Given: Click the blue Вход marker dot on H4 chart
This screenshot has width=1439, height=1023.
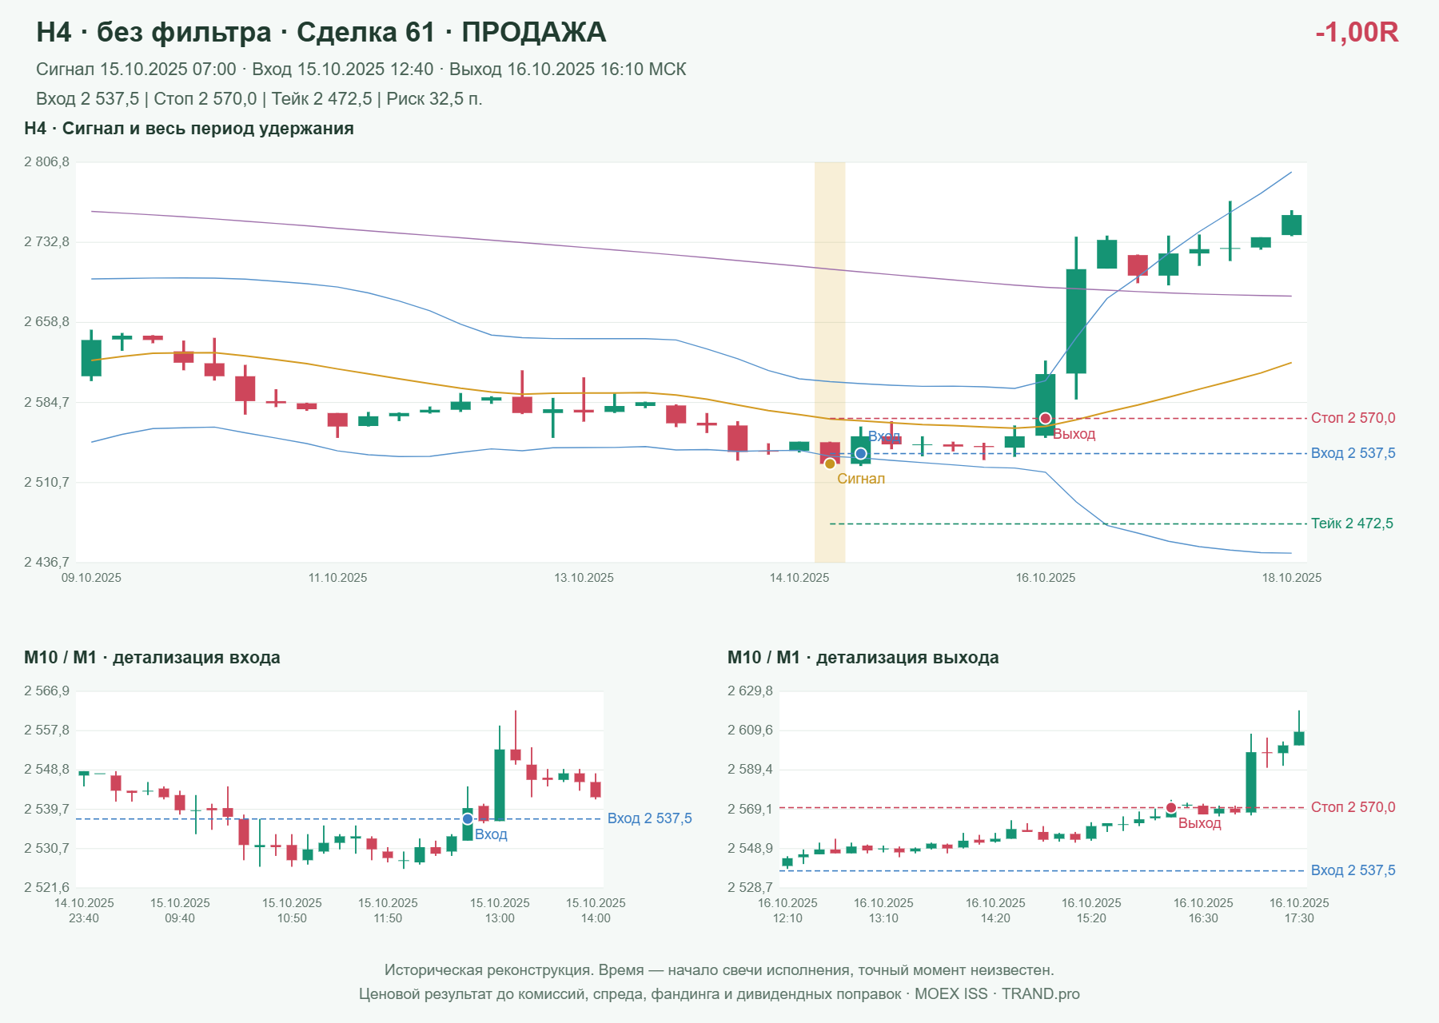Looking at the screenshot, I should [x=861, y=454].
